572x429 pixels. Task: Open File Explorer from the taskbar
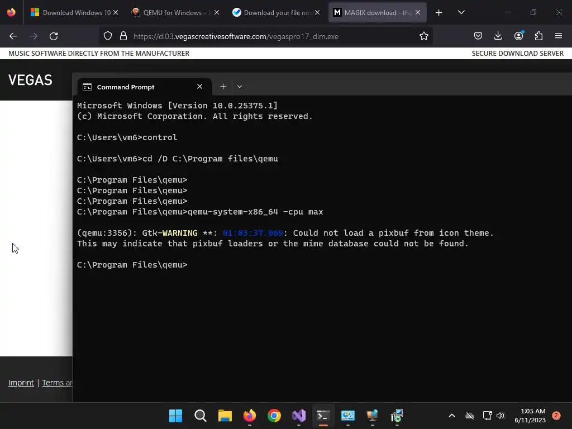(225, 416)
